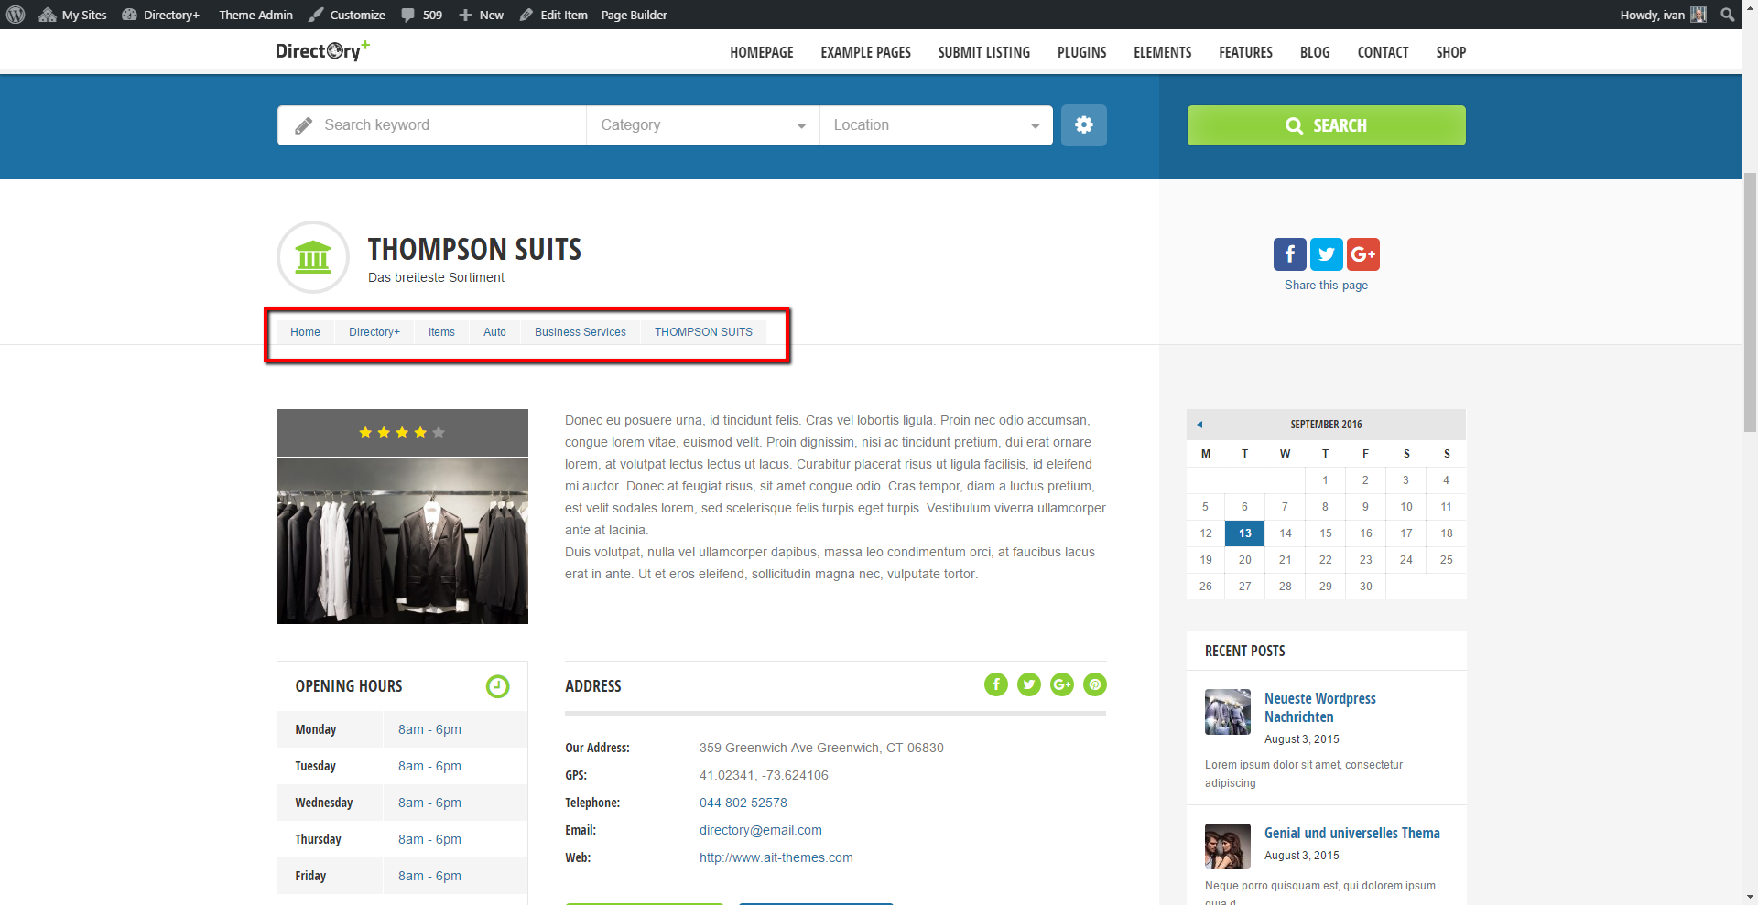Screen dimensions: 1758x905
Task: Click Monday opening hours 8am - 6pm
Action: click(x=429, y=729)
